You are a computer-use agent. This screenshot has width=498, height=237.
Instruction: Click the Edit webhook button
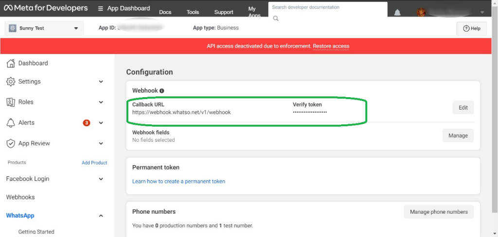click(x=463, y=108)
